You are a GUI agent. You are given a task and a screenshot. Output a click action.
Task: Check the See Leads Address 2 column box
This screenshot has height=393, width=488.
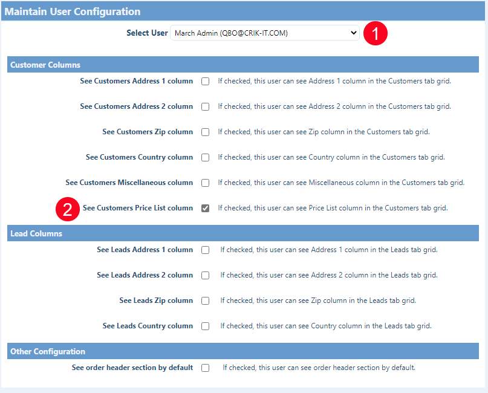(206, 275)
